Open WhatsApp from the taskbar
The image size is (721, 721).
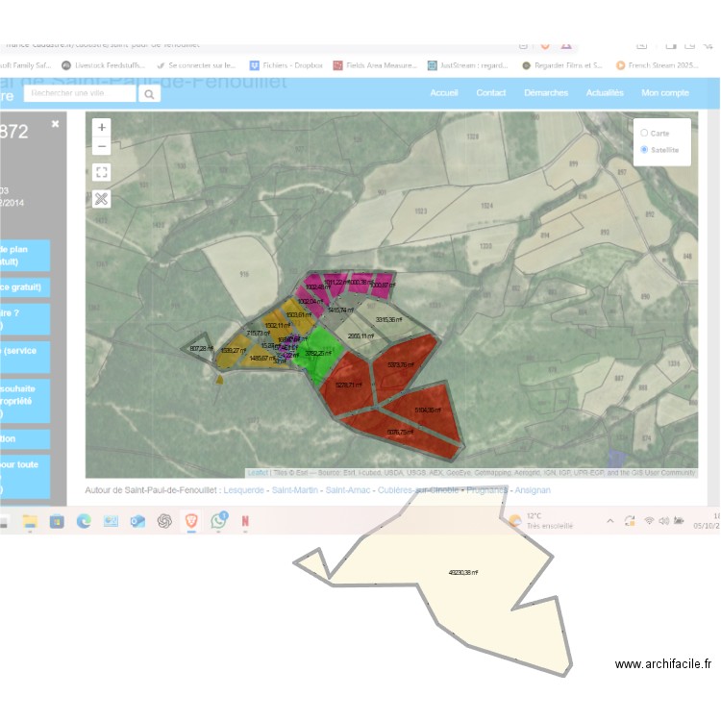[218, 521]
